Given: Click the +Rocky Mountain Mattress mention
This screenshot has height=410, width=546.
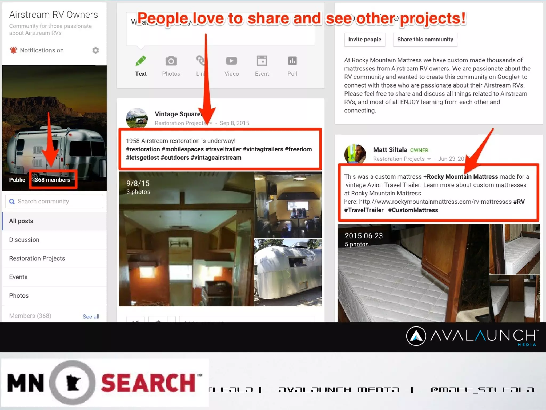Looking at the screenshot, I should click(461, 177).
